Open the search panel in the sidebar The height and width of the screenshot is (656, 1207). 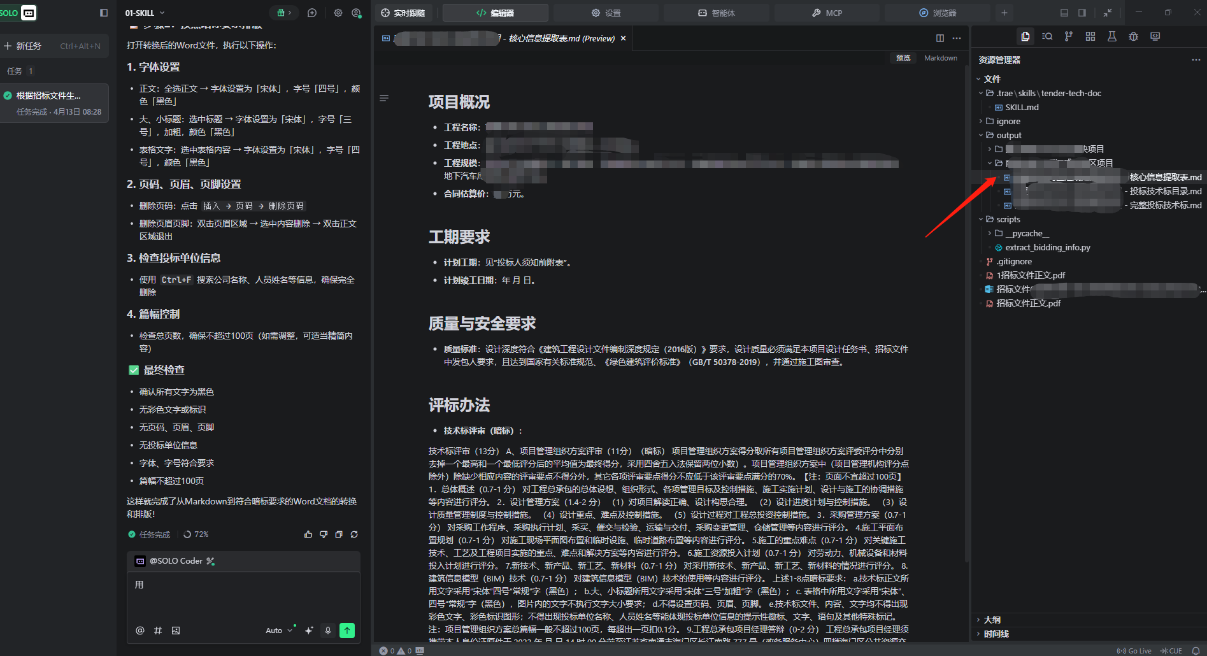(x=1046, y=36)
